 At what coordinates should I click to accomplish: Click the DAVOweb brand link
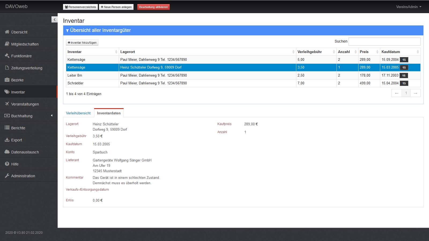click(x=16, y=6)
